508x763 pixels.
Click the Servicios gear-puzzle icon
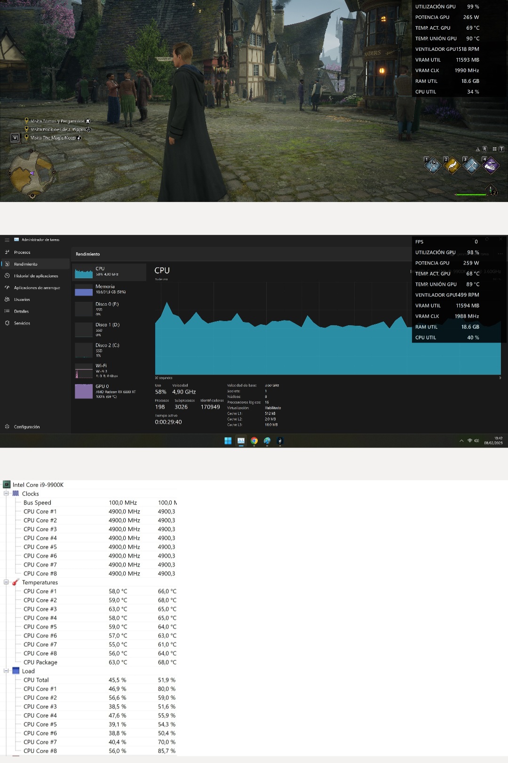click(x=7, y=323)
